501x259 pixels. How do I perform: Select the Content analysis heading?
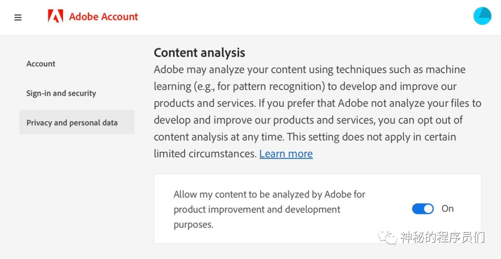coord(199,52)
